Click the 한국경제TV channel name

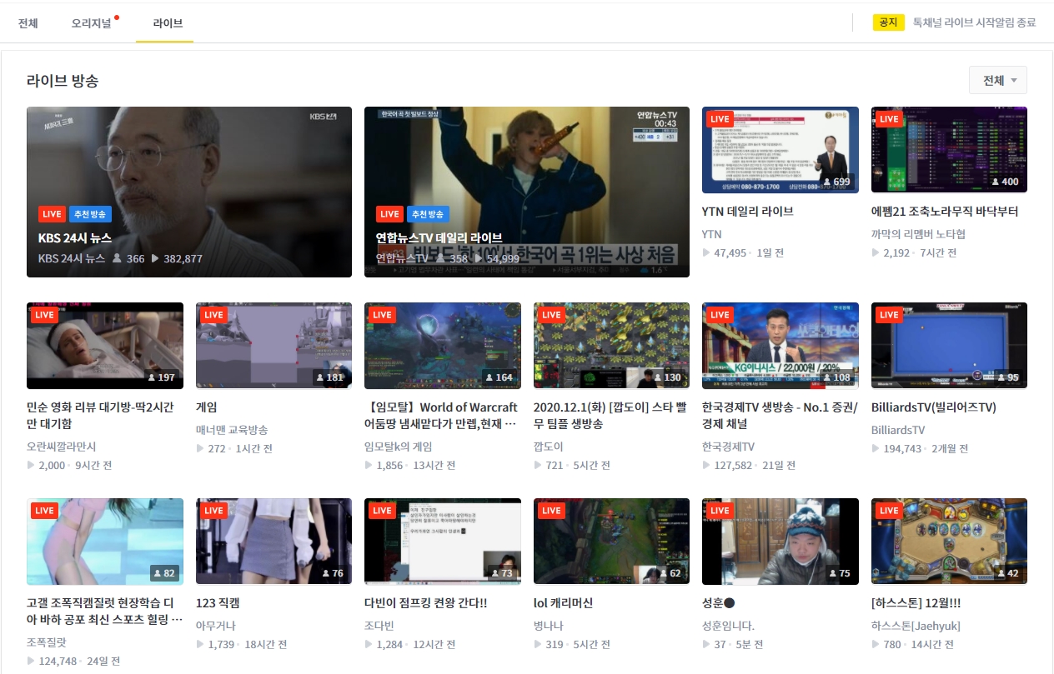pos(728,447)
